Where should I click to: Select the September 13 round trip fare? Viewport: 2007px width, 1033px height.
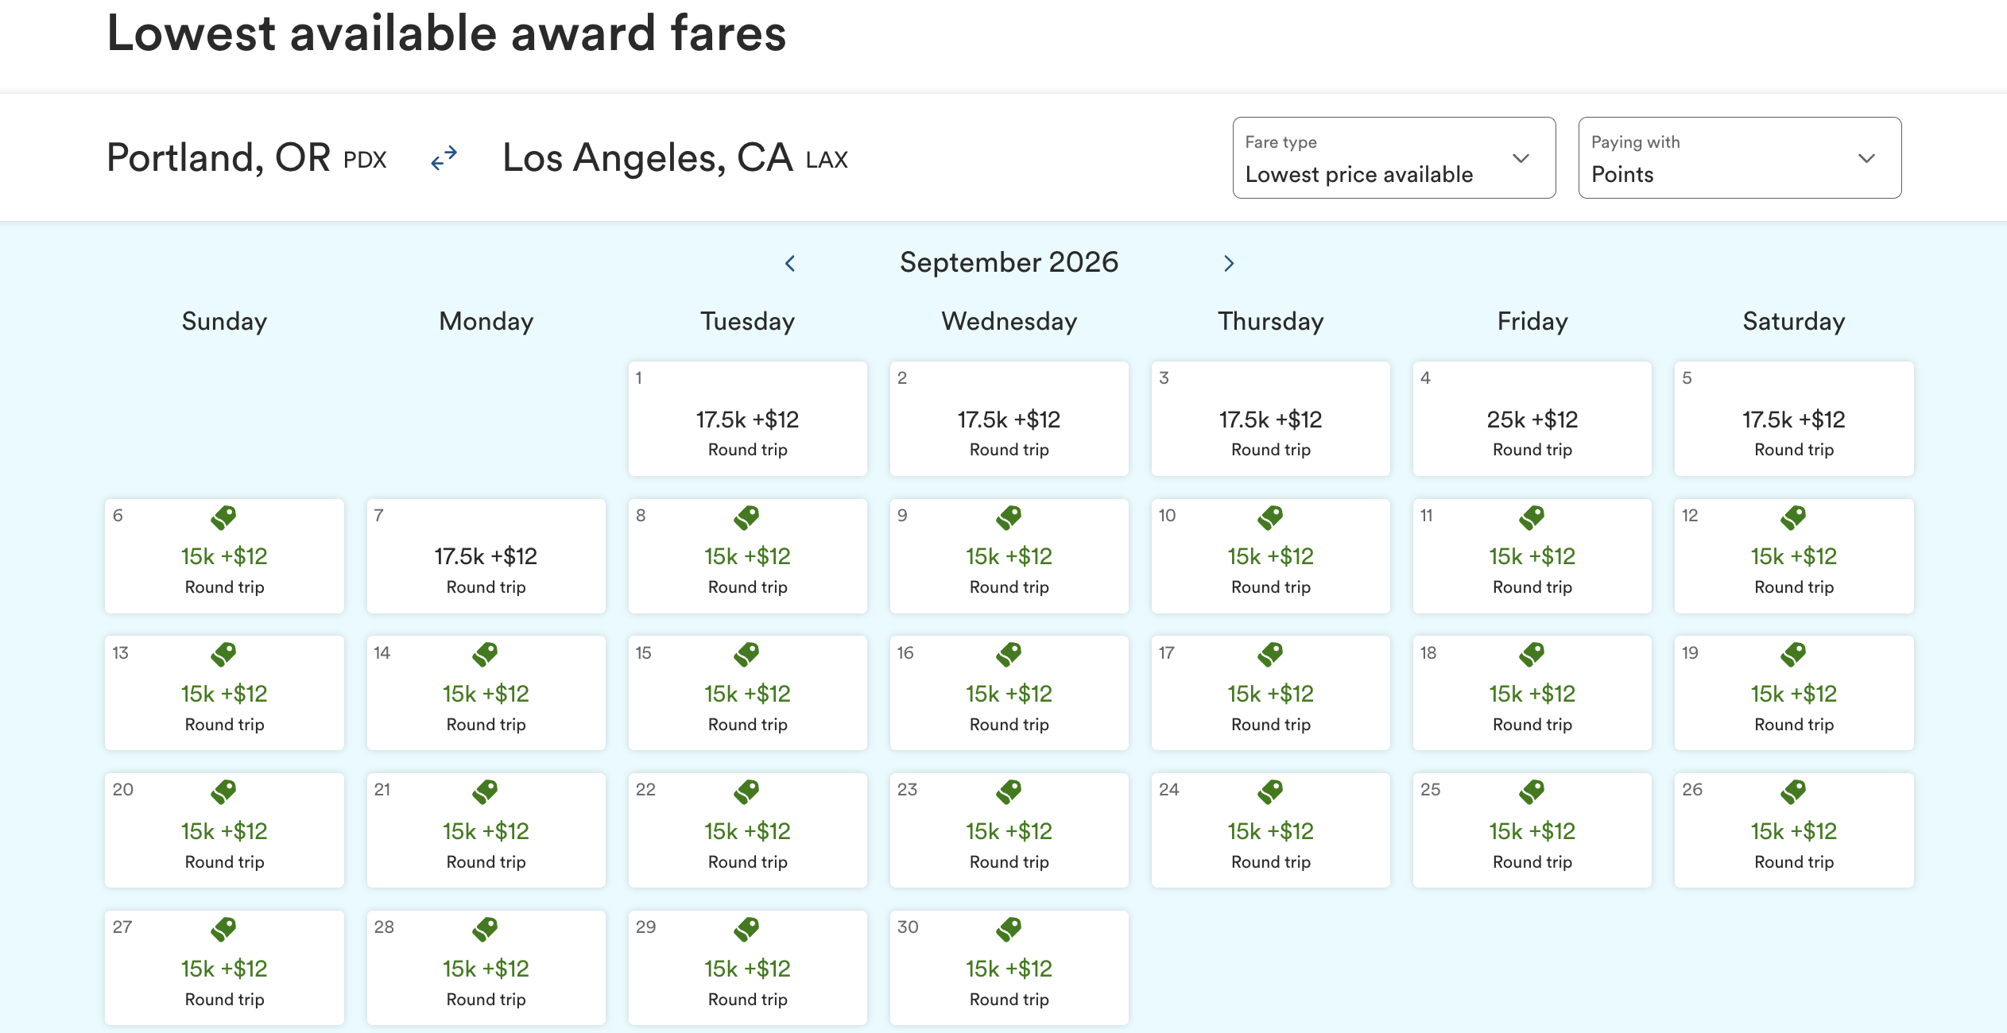coord(223,693)
